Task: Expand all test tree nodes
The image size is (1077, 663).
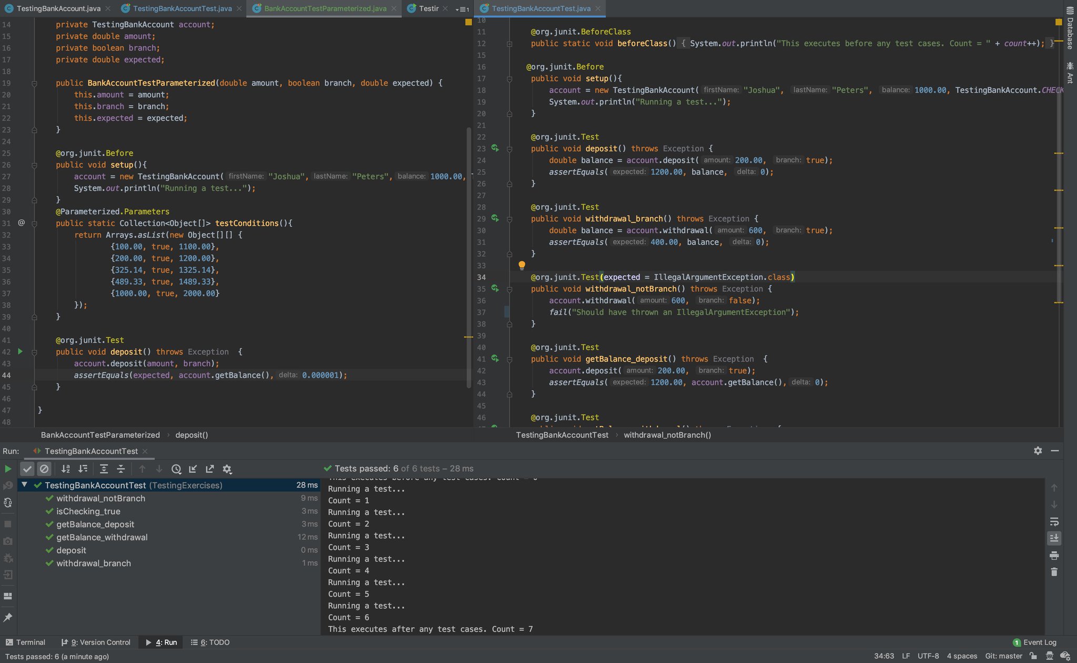Action: pos(104,469)
